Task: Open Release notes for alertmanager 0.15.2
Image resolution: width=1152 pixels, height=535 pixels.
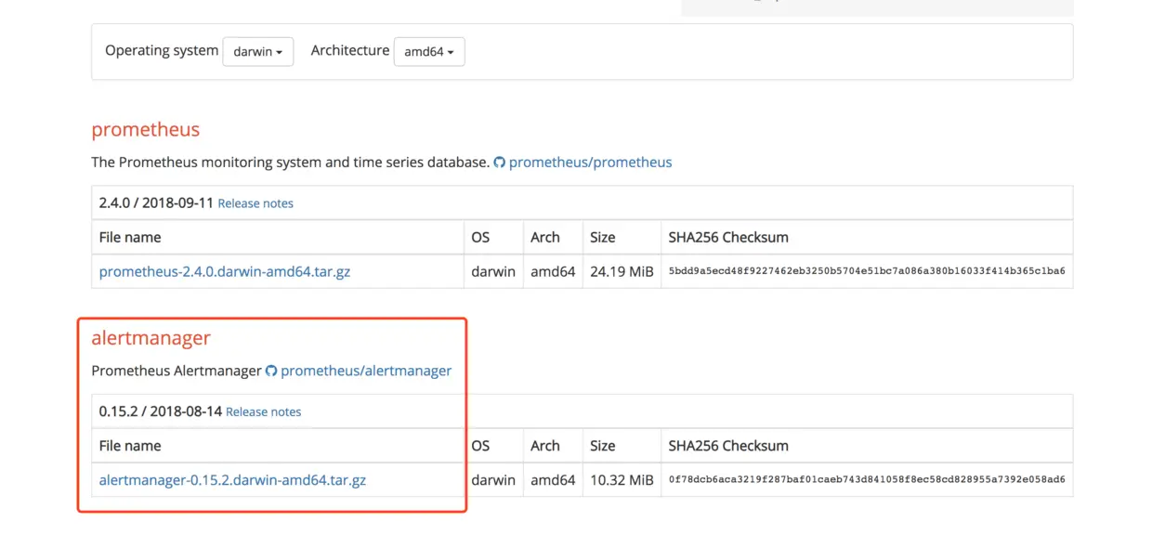Action: 264,411
